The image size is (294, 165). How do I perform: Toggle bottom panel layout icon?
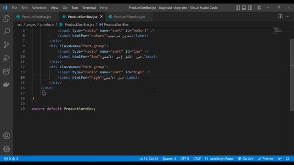[x=244, y=8]
